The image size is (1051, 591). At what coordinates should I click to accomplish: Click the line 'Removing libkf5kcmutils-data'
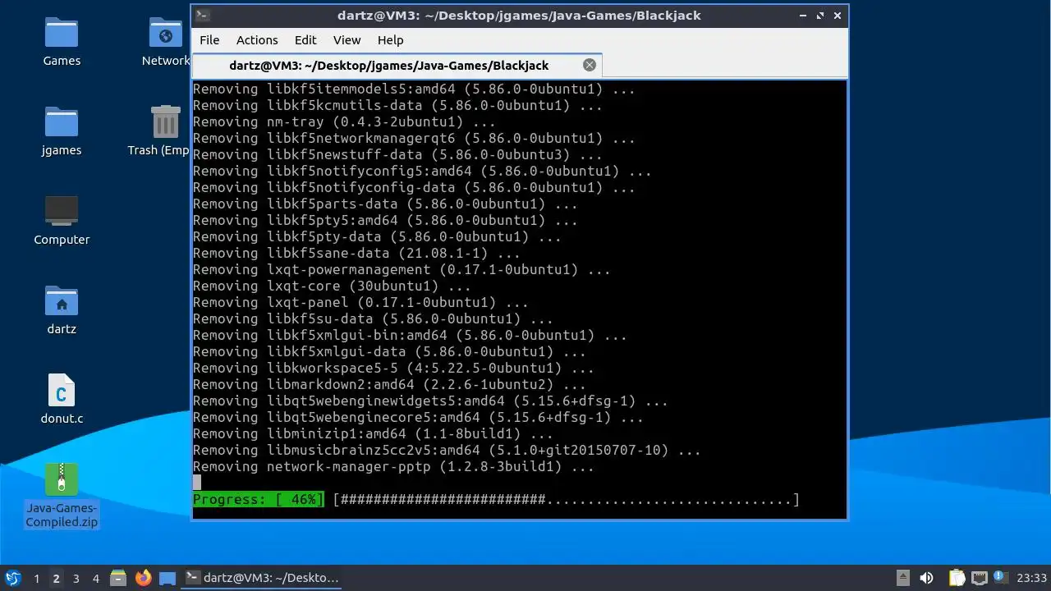coord(397,105)
